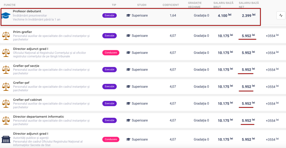Click the scales icon beside Grefier-șef secție
Screen dimensions: 286x148
coord(6,70)
